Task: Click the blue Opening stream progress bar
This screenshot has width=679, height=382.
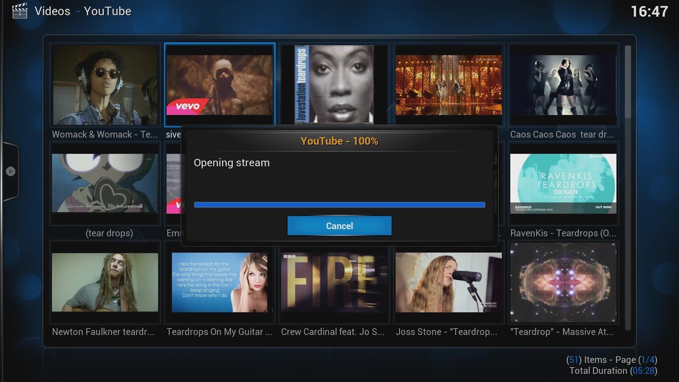Action: coord(339,205)
